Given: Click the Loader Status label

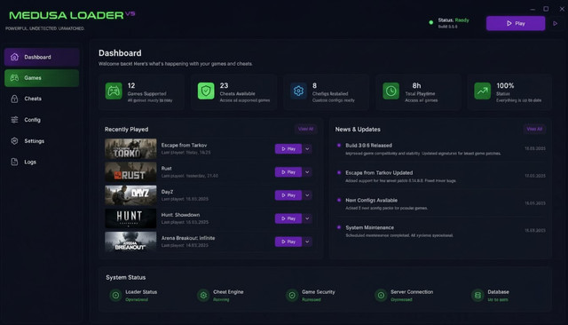Looking at the screenshot, I should coord(141,292).
